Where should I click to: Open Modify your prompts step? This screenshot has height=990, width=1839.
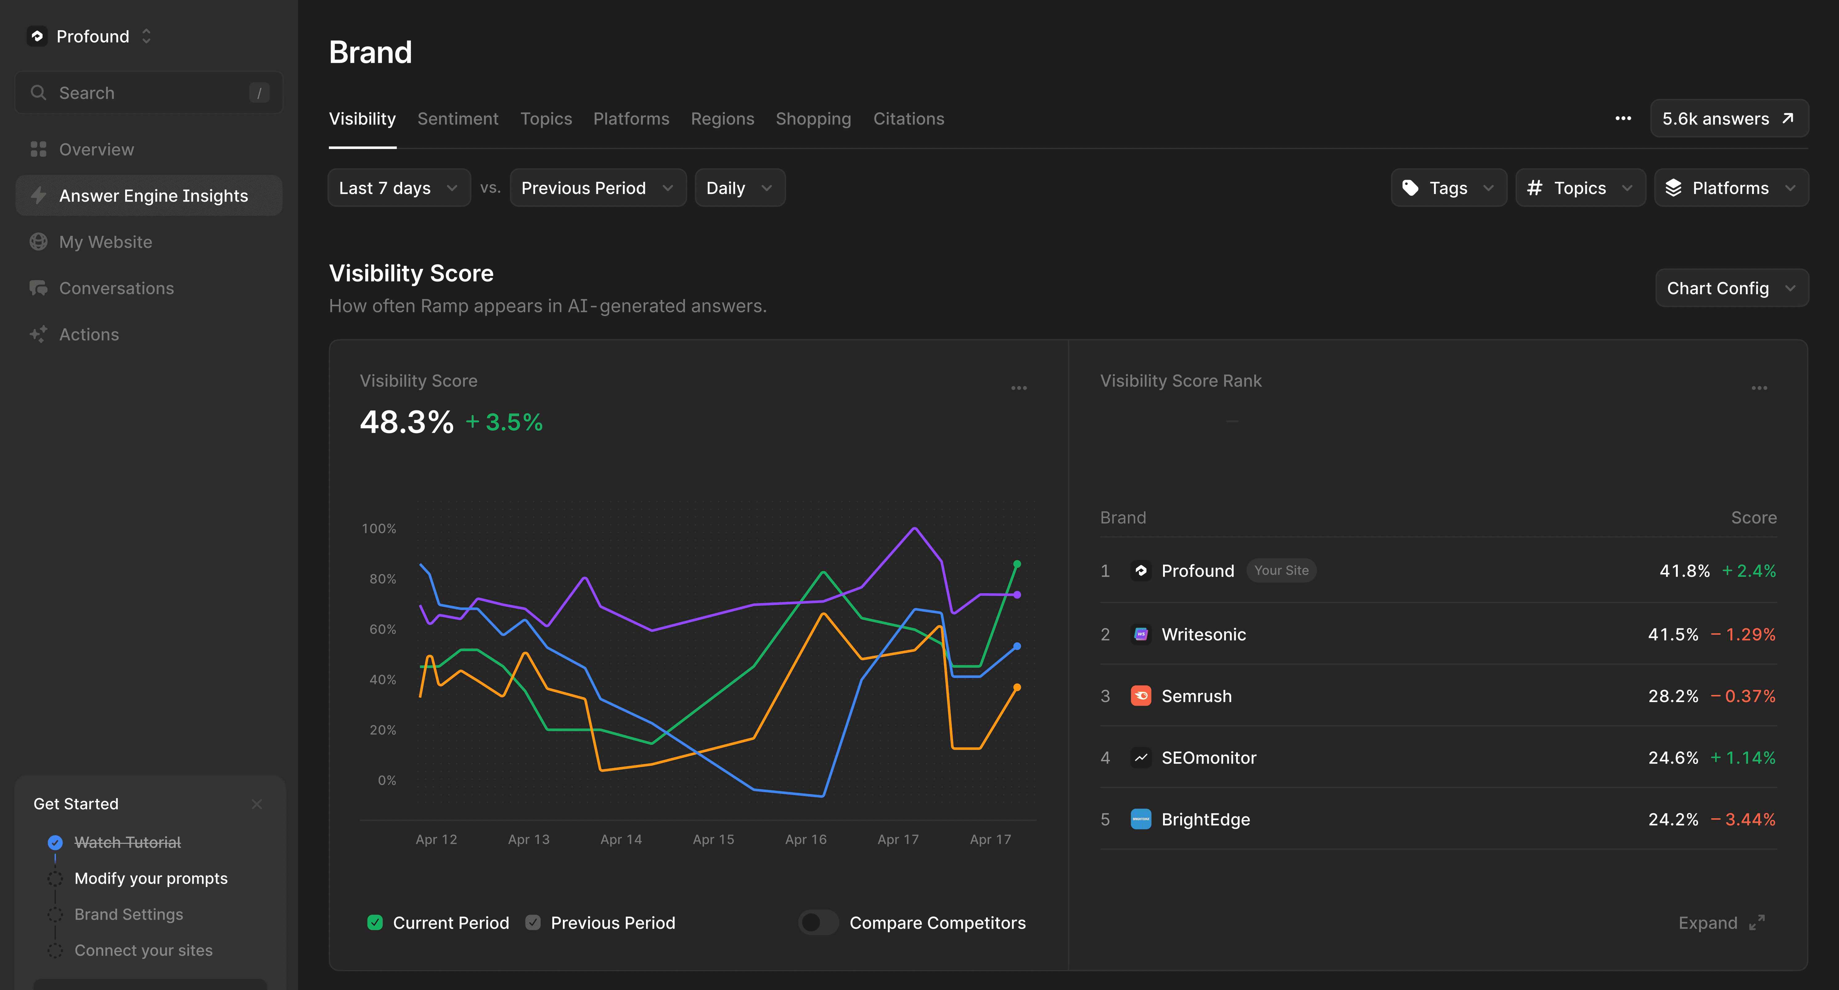click(151, 879)
